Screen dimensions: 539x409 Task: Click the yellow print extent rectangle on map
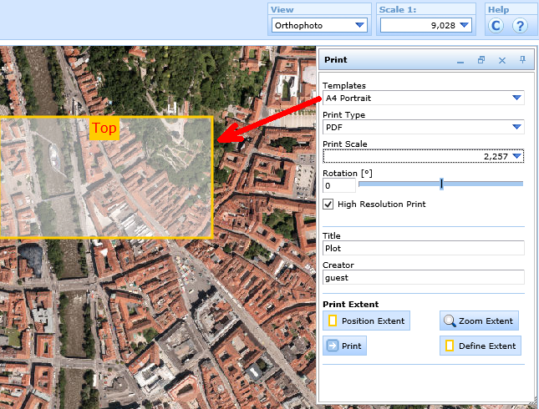pyautogui.click(x=106, y=178)
